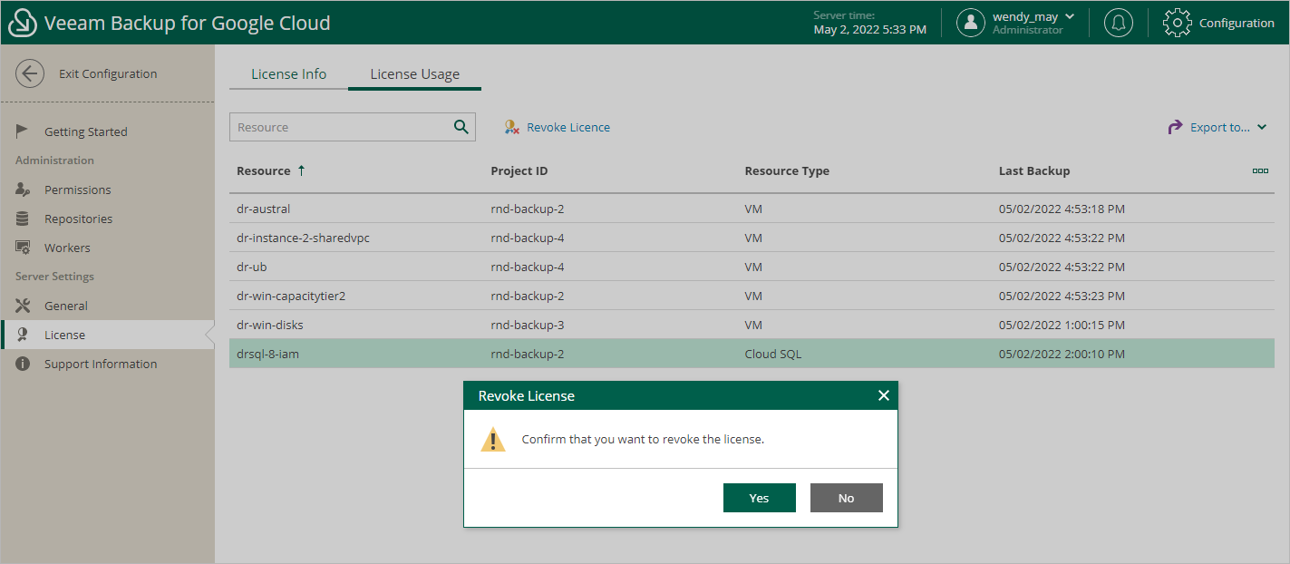The image size is (1290, 564).
Task: Select the dr-win-disks resource row
Action: pyautogui.click(x=752, y=325)
